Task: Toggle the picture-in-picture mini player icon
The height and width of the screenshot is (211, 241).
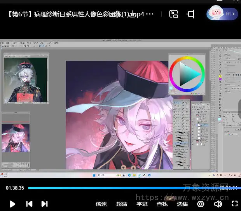Action: point(173,14)
